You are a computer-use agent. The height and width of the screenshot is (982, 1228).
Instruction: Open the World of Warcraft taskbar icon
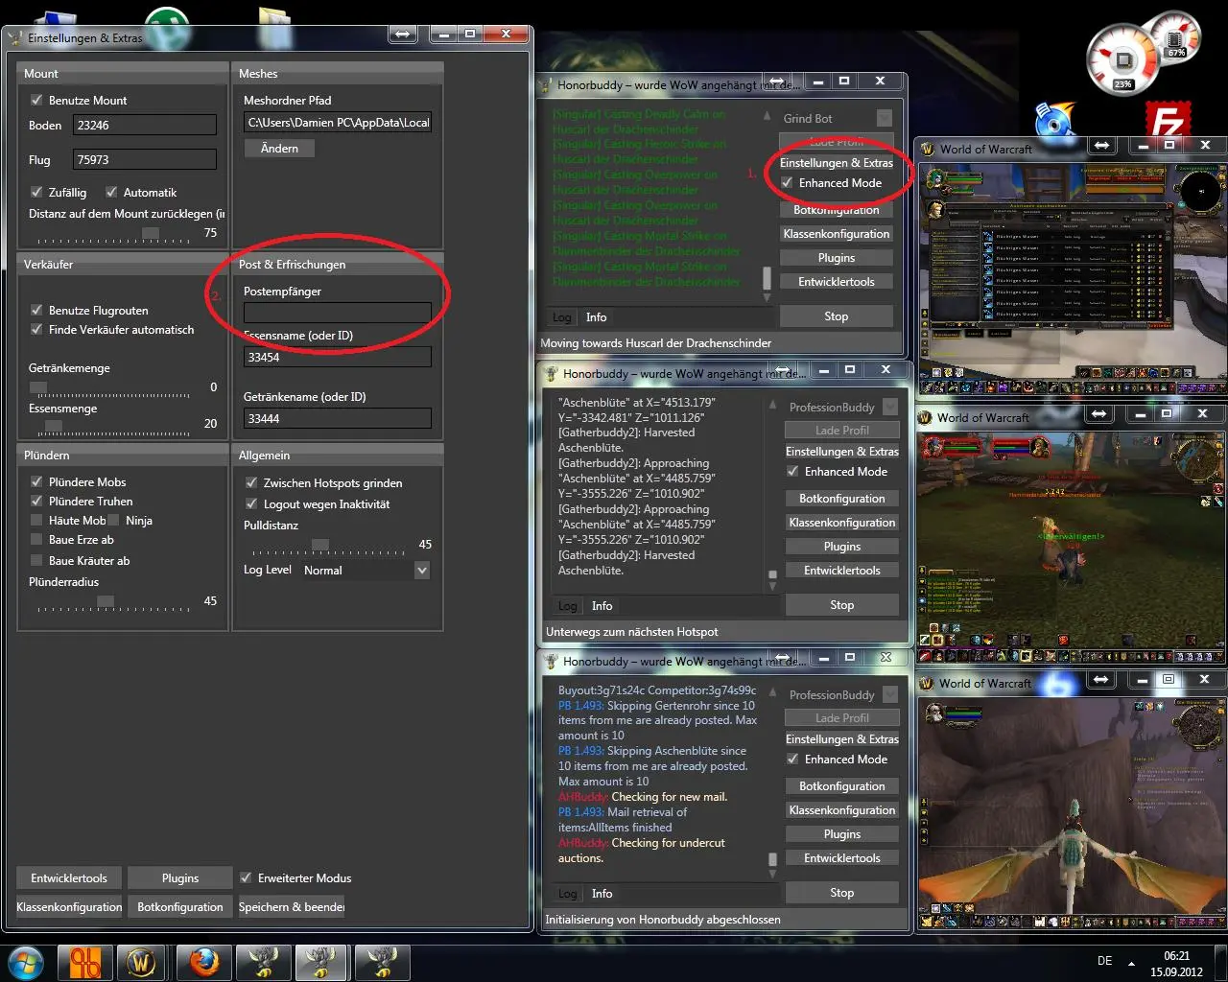point(142,962)
